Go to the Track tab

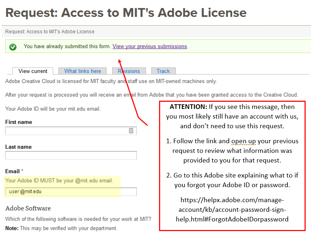coord(163,71)
